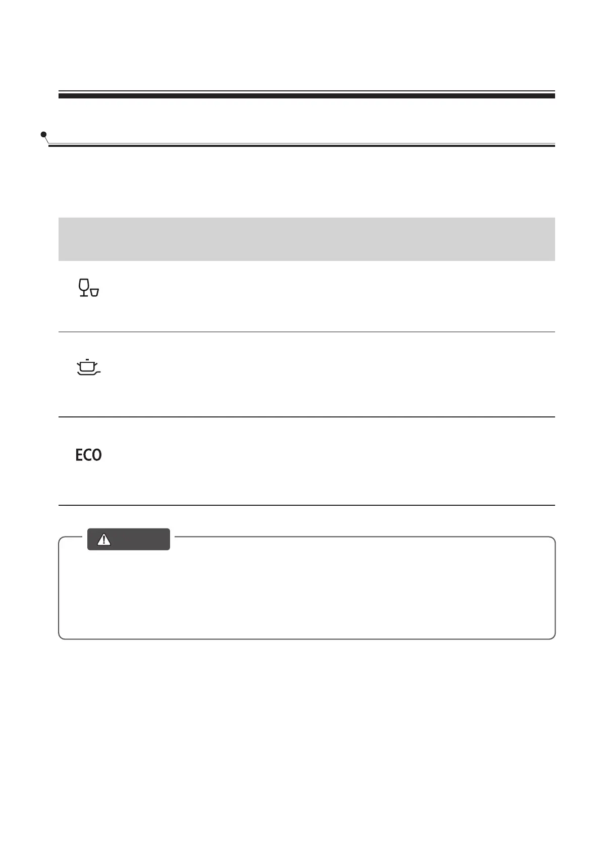Click the gray table header bar
The width and height of the screenshot is (599, 850).
(x=306, y=239)
